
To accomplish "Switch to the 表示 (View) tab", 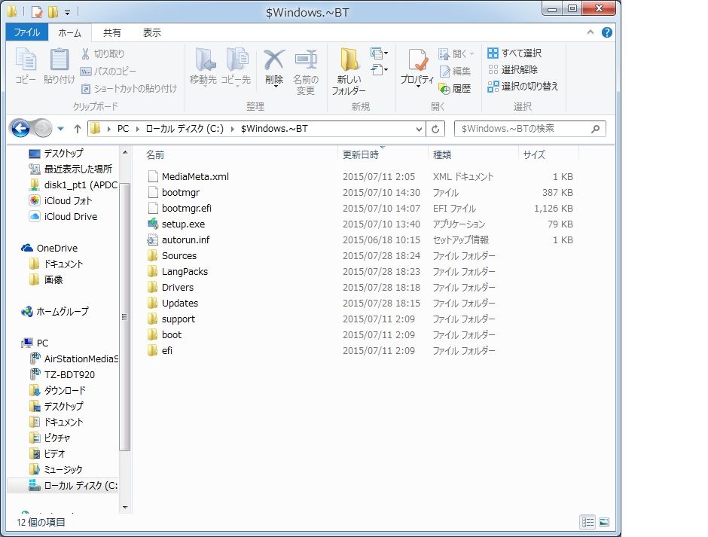I will point(151,32).
